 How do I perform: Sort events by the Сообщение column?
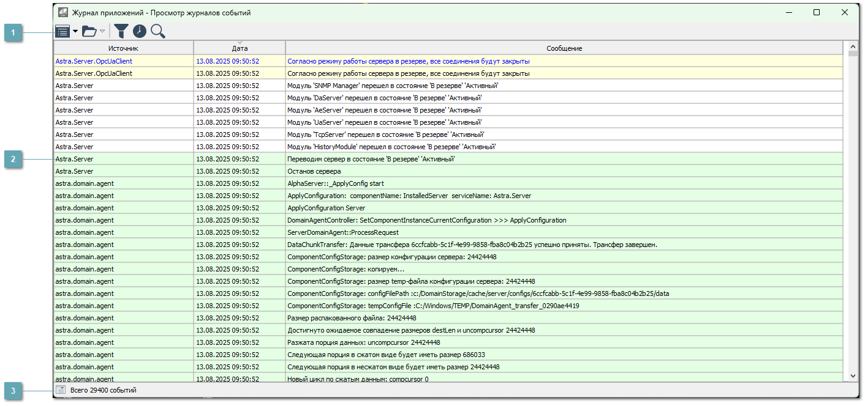(564, 48)
